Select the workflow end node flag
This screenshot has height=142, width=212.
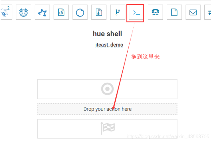[107, 129]
